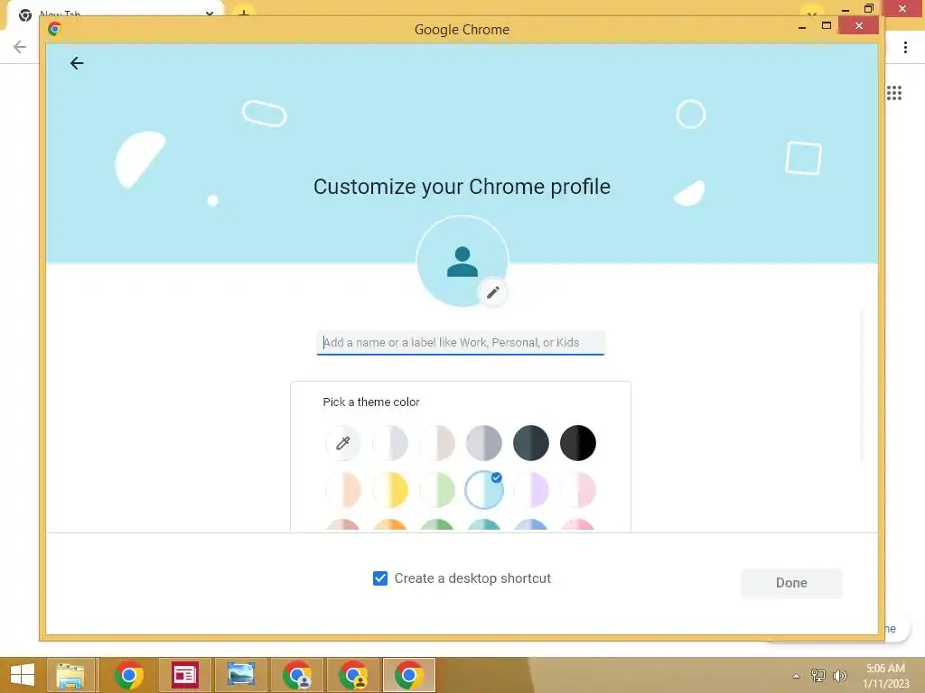Open volume control tray icon
The width and height of the screenshot is (925, 693).
click(x=839, y=675)
